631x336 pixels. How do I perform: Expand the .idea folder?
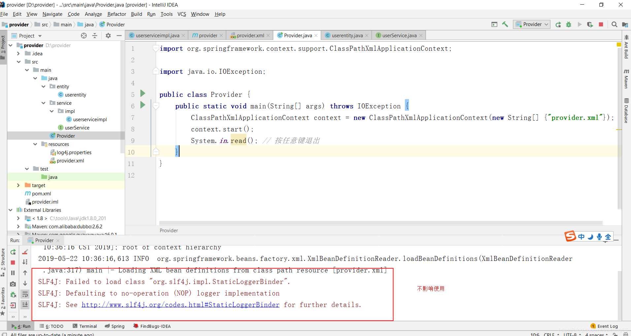[x=18, y=53]
